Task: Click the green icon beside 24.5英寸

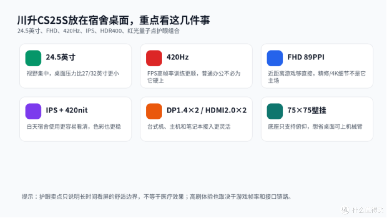Action: click(x=33, y=58)
